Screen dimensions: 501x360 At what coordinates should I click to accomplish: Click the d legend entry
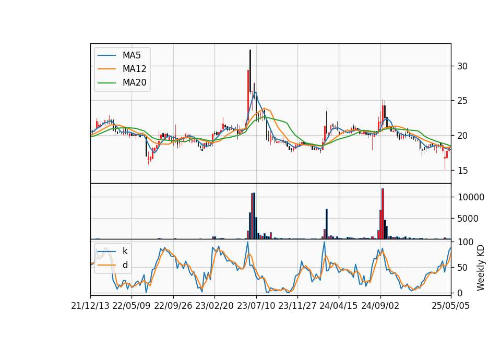coord(113,265)
